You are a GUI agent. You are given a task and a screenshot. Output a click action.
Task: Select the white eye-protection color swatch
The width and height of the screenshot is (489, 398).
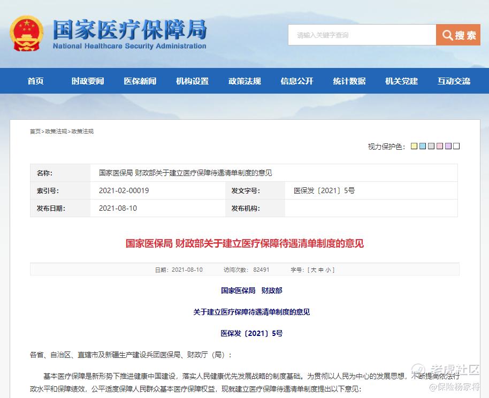coord(456,146)
